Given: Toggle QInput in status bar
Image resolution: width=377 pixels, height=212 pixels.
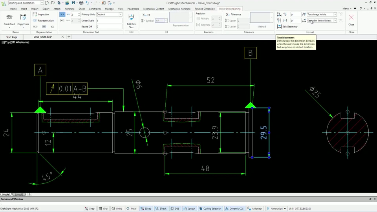Looking at the screenshot, I should (x=189, y=208).
